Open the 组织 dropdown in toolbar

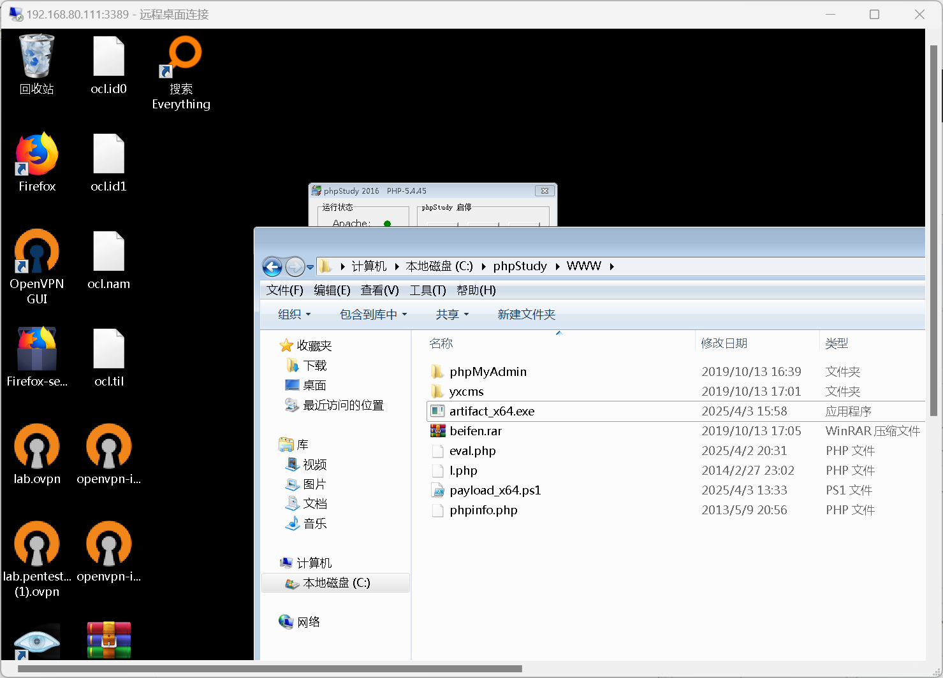tap(294, 315)
